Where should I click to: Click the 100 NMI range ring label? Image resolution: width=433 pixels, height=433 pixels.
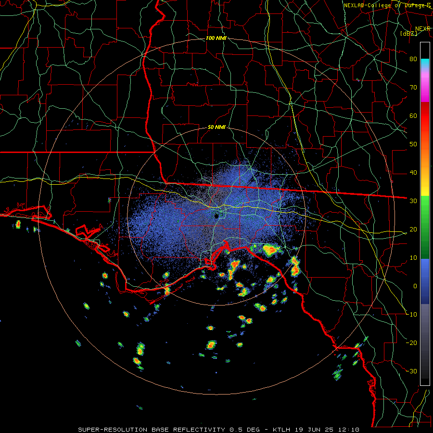(216, 38)
